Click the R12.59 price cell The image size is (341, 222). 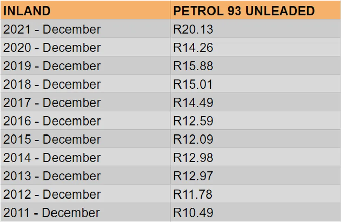click(255, 121)
